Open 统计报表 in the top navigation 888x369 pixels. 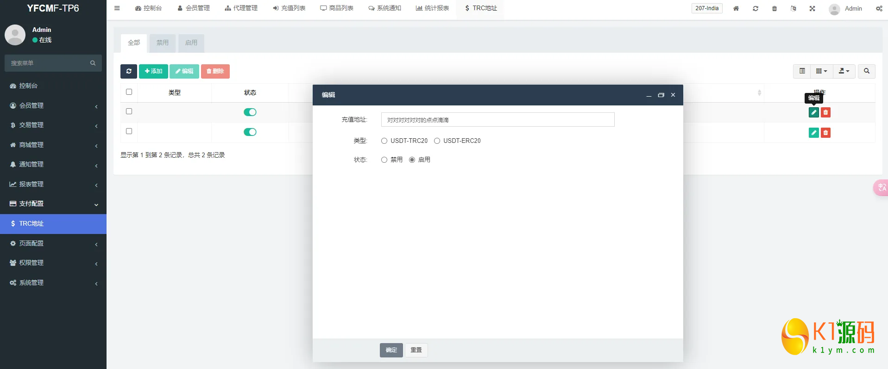pos(432,8)
